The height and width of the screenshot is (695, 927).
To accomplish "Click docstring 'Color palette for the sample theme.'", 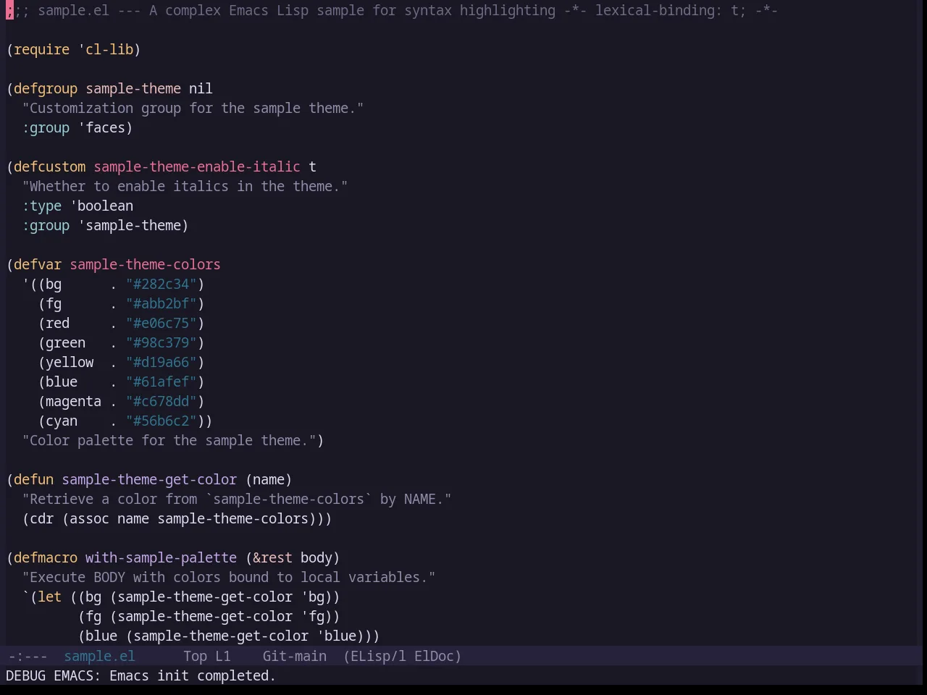I will (x=169, y=440).
